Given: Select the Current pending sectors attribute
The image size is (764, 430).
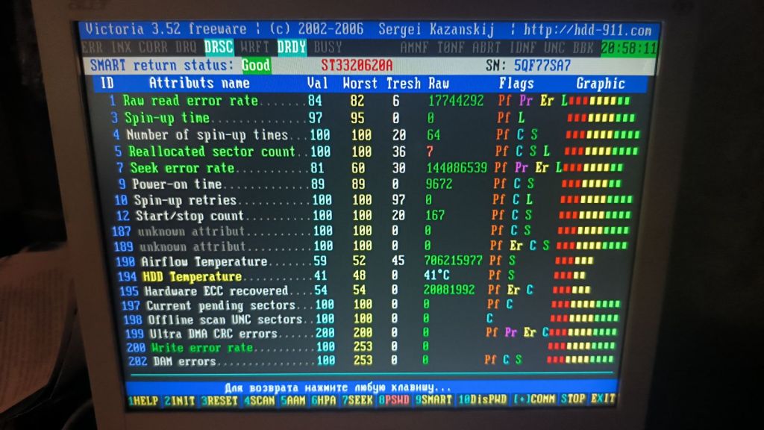Looking at the screenshot, I should tap(220, 305).
